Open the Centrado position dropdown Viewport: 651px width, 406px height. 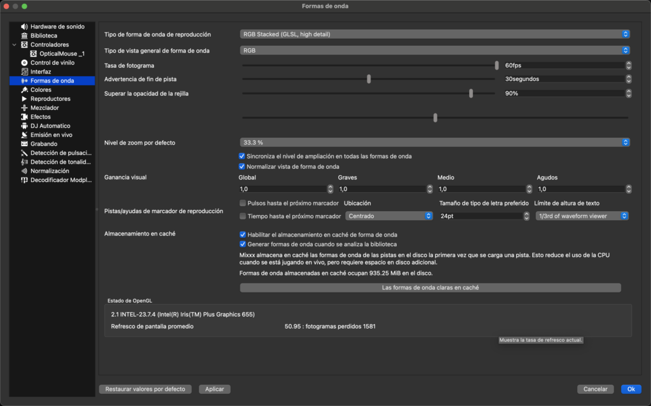[388, 216]
